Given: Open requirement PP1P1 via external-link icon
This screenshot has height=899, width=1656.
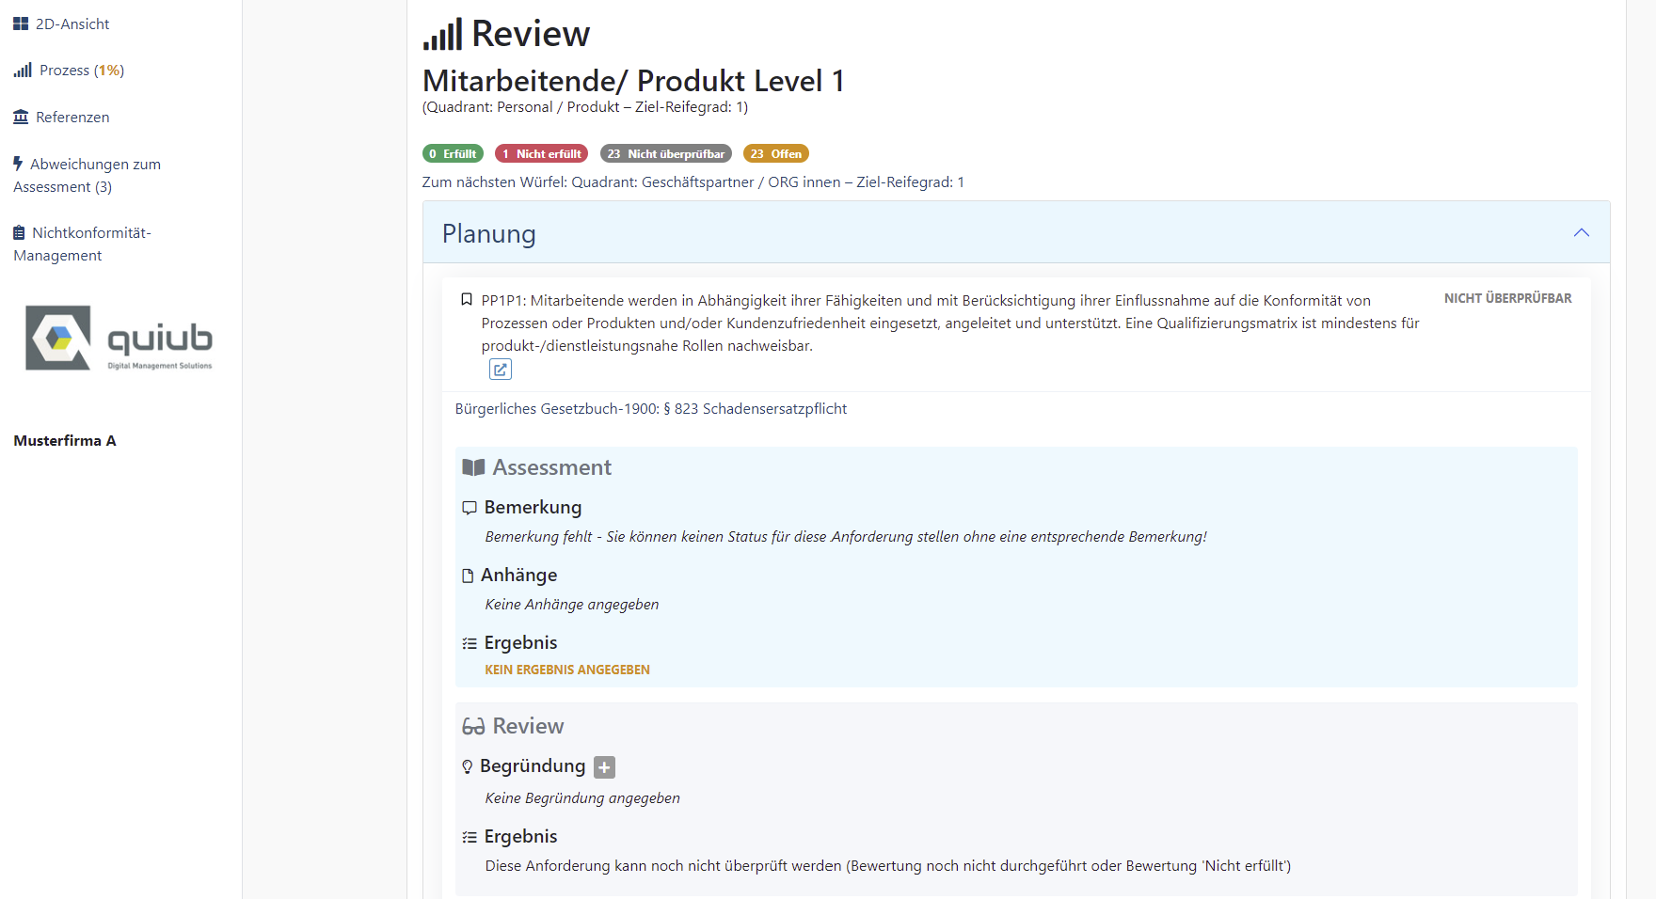Looking at the screenshot, I should [500, 369].
